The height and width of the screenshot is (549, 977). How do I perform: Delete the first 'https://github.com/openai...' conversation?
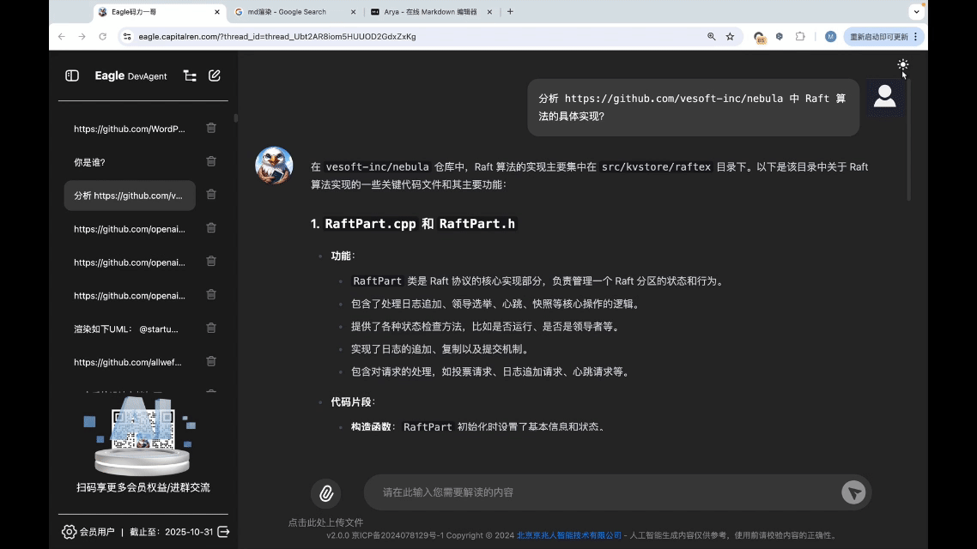coord(211,228)
